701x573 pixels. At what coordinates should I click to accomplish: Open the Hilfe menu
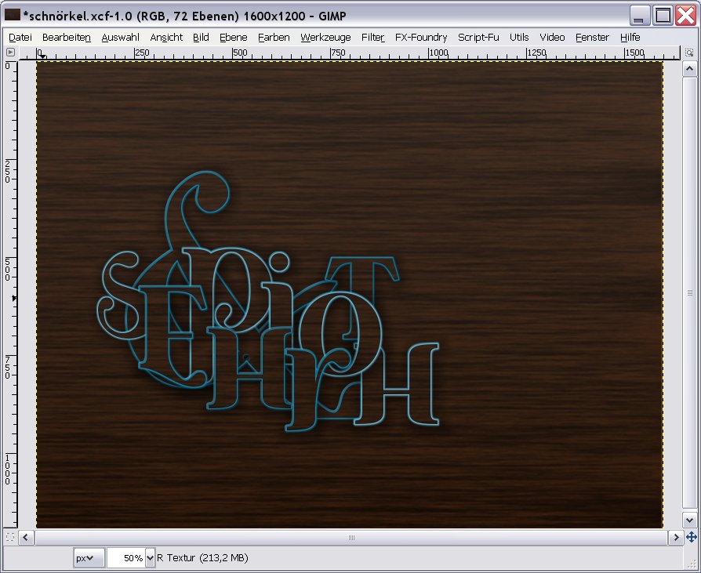click(x=630, y=38)
